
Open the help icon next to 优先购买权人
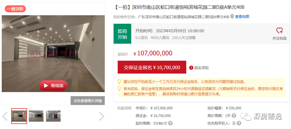[x=239, y=123]
